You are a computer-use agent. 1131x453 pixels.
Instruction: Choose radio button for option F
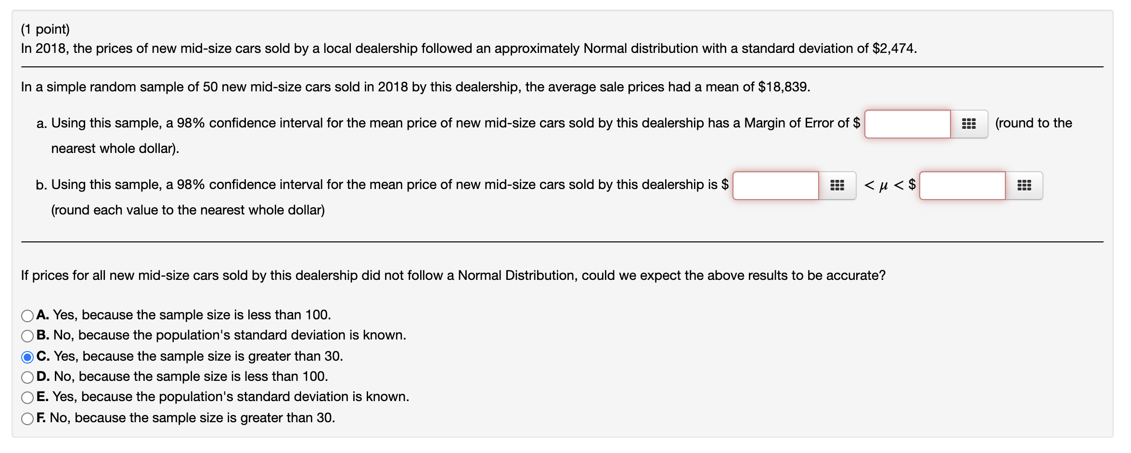point(27,418)
